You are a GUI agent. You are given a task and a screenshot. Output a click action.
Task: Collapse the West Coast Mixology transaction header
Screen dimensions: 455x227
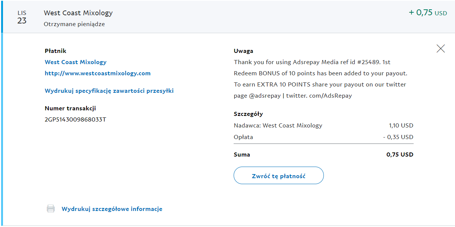[227, 17]
